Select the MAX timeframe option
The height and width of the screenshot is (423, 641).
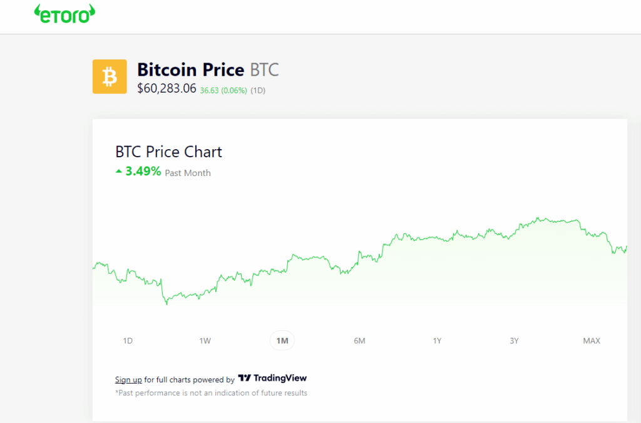(591, 340)
